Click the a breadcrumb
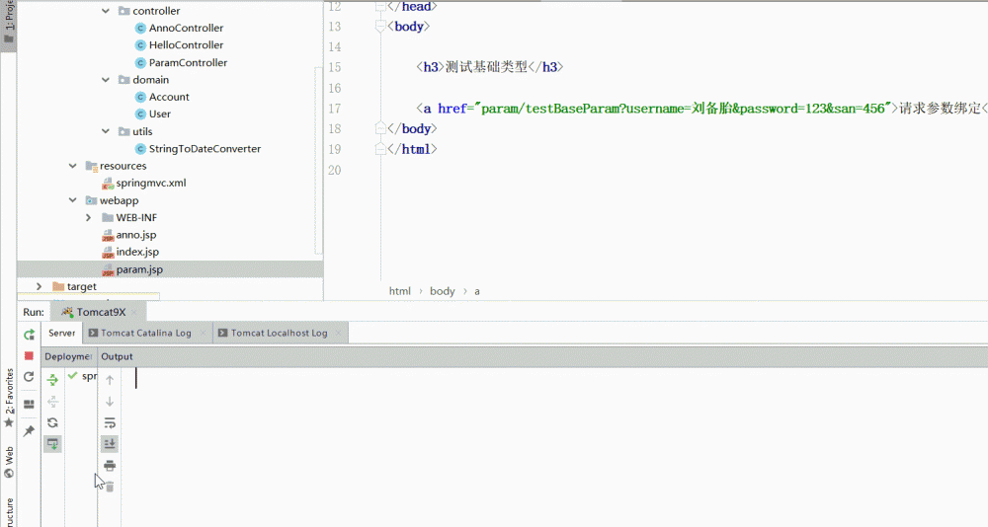 477,291
